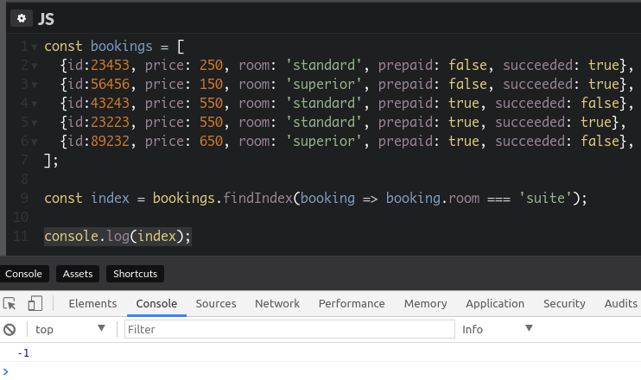
Task: Switch to the Audits tab
Action: click(x=620, y=304)
